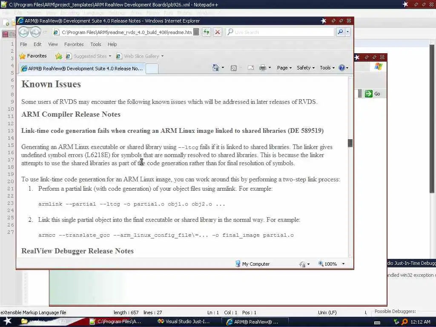Open the View menu in Internet Explorer
Image resolution: width=436 pixels, height=327 pixels.
(x=53, y=44)
